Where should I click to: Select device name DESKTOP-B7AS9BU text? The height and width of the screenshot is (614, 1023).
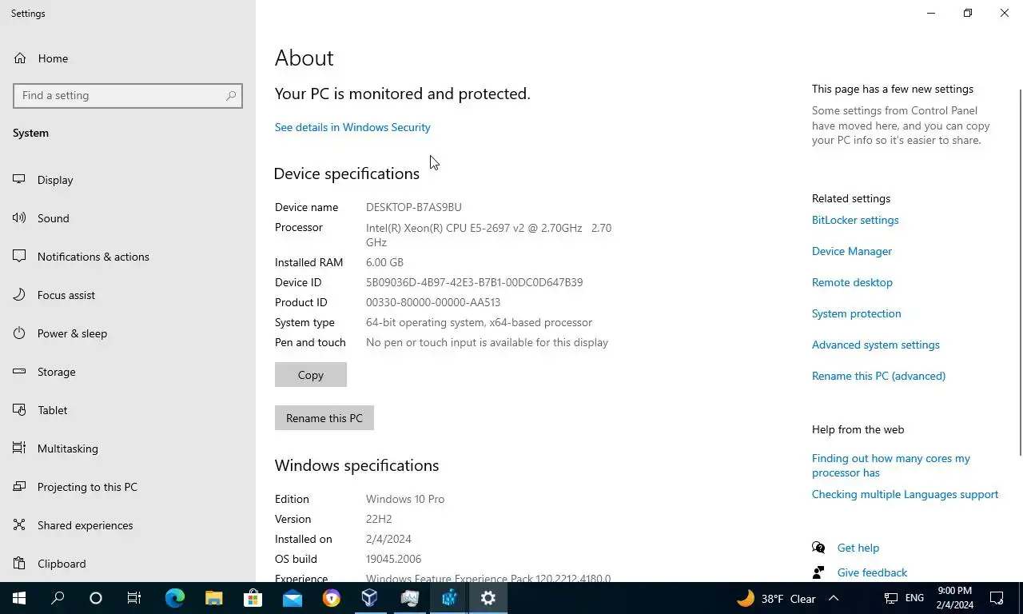point(414,207)
